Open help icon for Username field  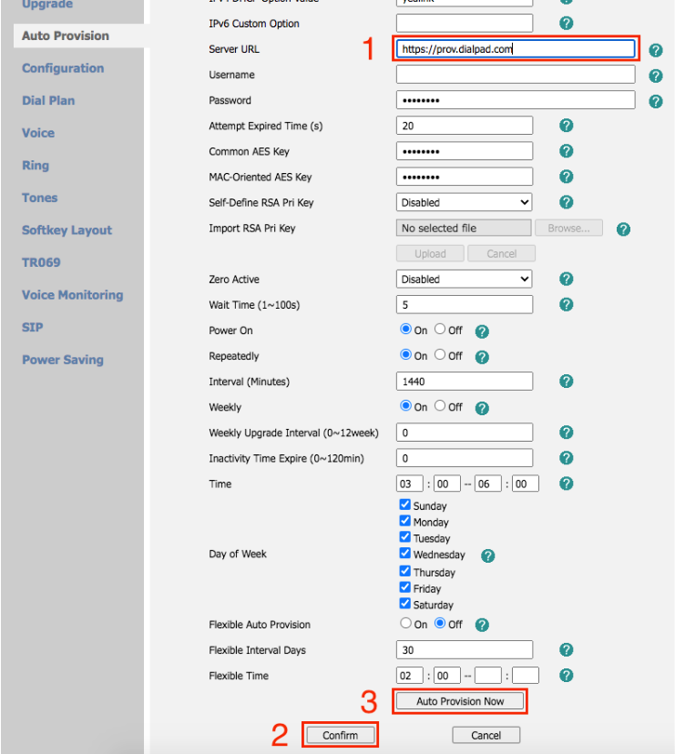coord(655,76)
